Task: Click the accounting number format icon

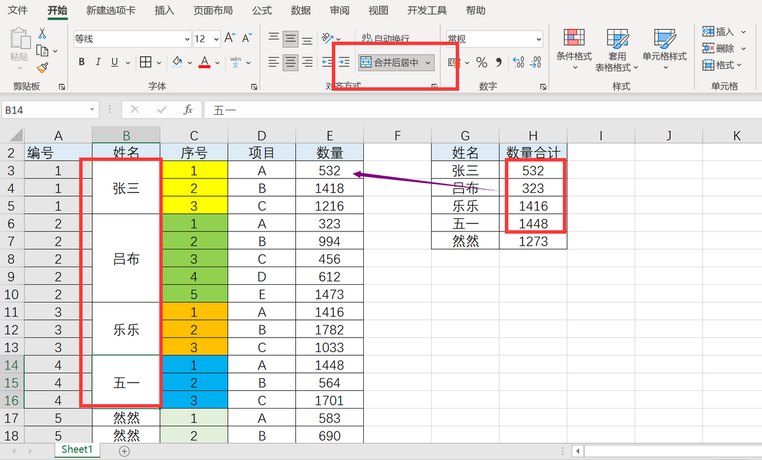Action: click(x=453, y=62)
